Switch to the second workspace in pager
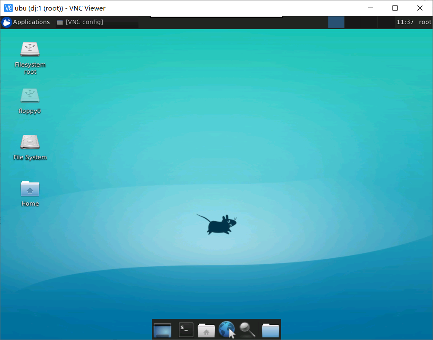Image resolution: width=433 pixels, height=340 pixels. (x=353, y=22)
